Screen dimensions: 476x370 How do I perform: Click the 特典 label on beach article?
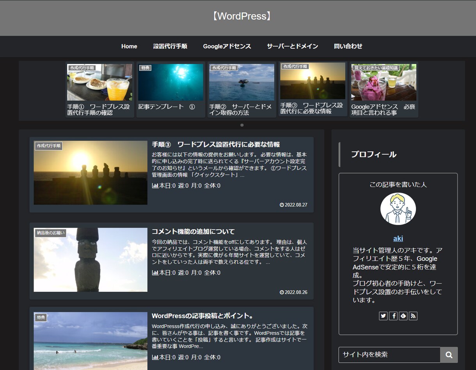(41, 317)
